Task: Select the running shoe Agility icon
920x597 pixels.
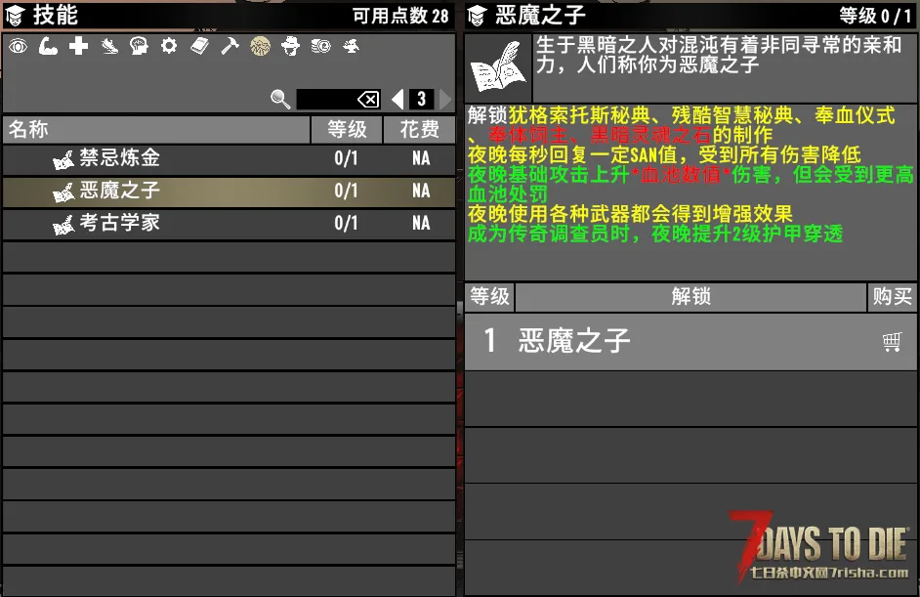Action: coord(109,46)
